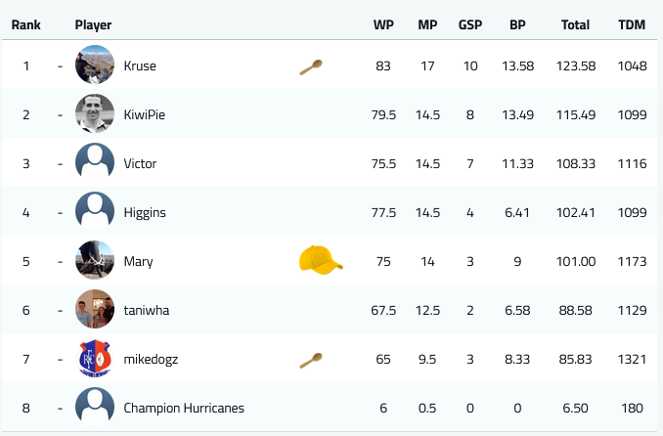This screenshot has height=436, width=663.
Task: Click the wooden spoon icon beside mikedogz
Action: (311, 361)
